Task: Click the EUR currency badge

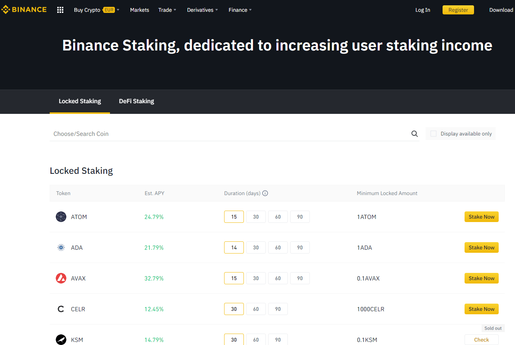Action: (109, 10)
